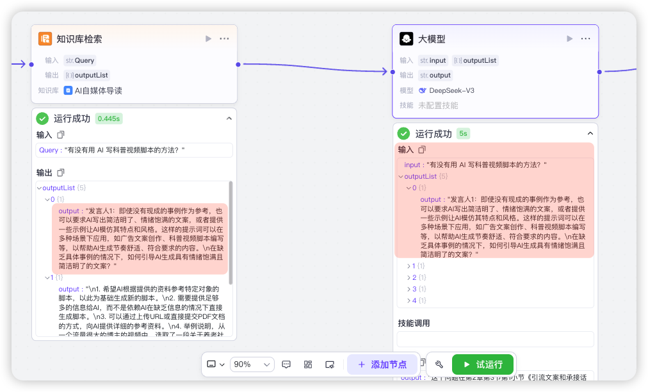The height and width of the screenshot is (392, 648).
Task: Click the green 试运行 button
Action: [483, 364]
